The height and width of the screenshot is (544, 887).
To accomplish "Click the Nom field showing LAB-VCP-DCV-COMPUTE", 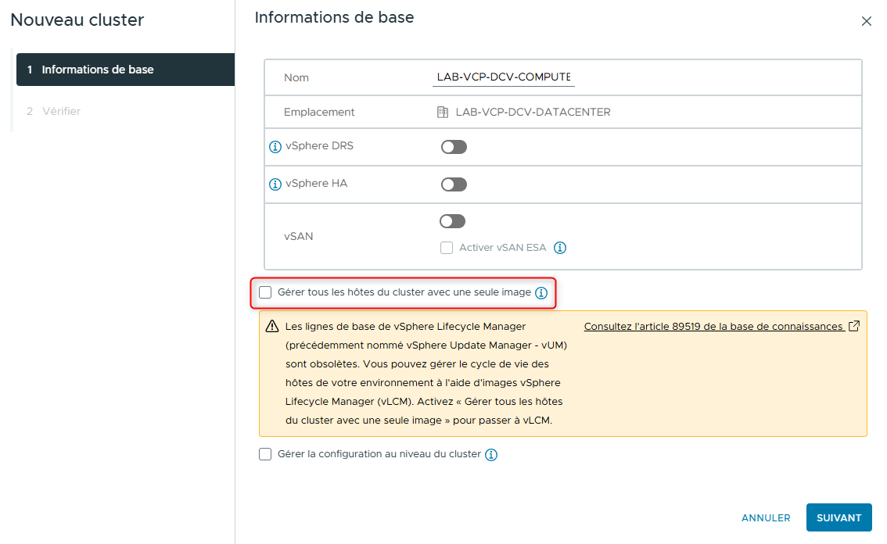I will point(503,77).
